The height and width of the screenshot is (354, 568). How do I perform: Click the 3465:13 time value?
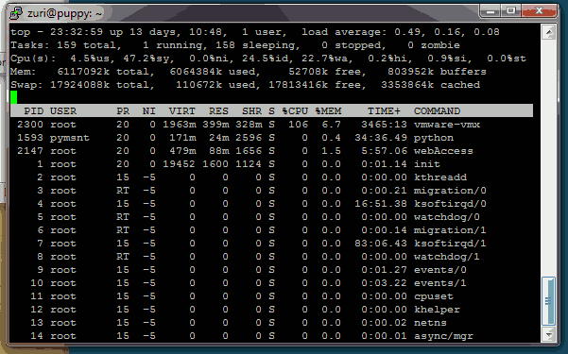[x=384, y=125]
